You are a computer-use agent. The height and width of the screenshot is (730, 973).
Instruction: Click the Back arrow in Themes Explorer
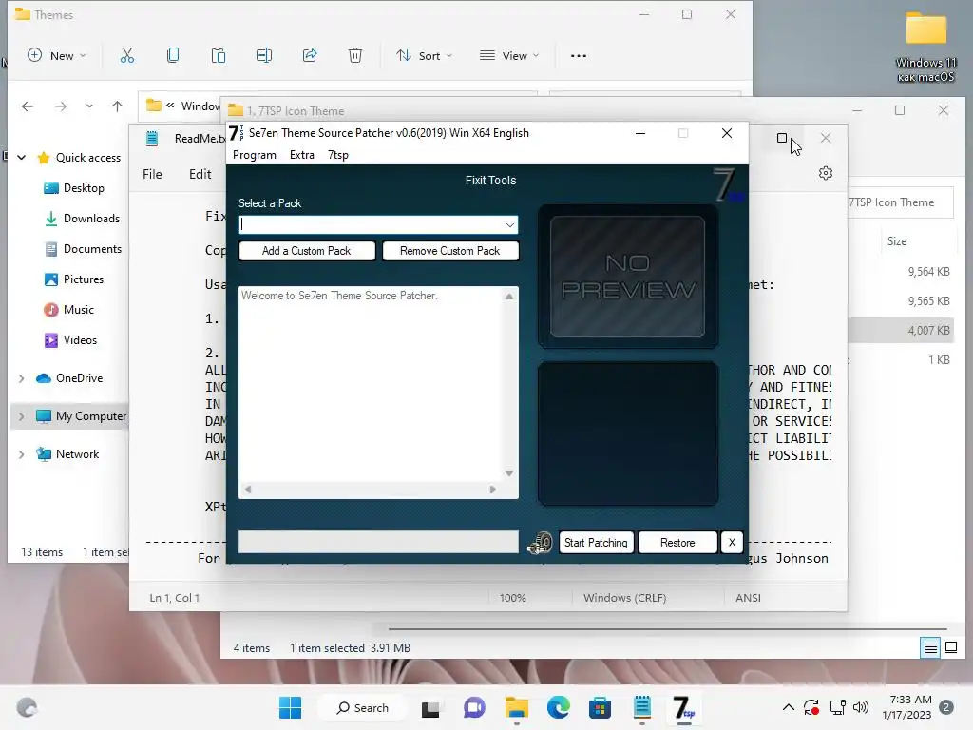point(28,106)
